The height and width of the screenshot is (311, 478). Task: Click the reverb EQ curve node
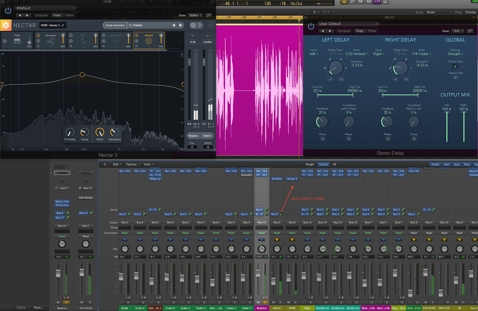82,75
